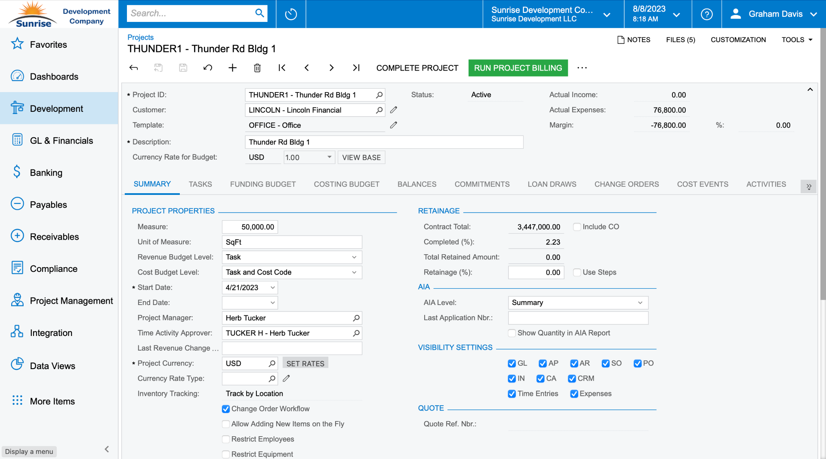This screenshot has width=826, height=459.
Task: Jump to the last record with the arrow icon
Action: coord(356,68)
